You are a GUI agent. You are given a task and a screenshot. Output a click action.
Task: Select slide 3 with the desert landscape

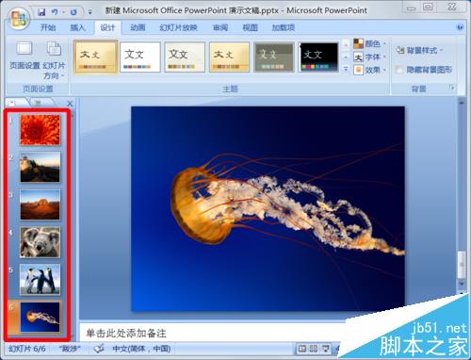tap(40, 205)
